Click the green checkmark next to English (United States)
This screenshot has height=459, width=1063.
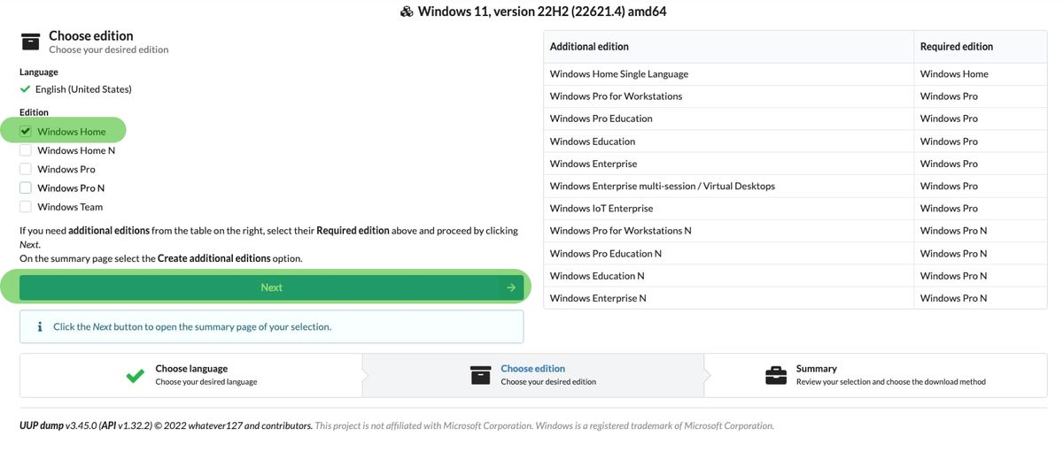25,89
